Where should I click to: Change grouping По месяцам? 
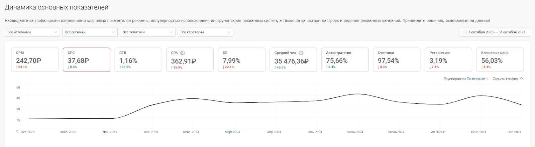477,79
